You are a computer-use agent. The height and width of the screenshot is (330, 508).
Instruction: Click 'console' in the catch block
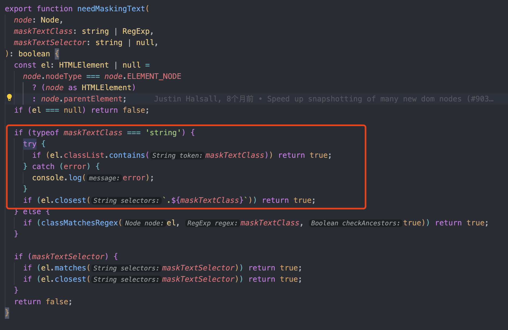[48, 178]
